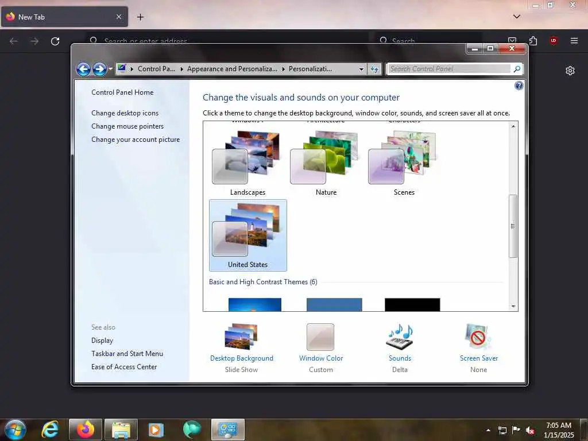Expand arrow before Personalizati... breadcrumb

click(x=283, y=69)
